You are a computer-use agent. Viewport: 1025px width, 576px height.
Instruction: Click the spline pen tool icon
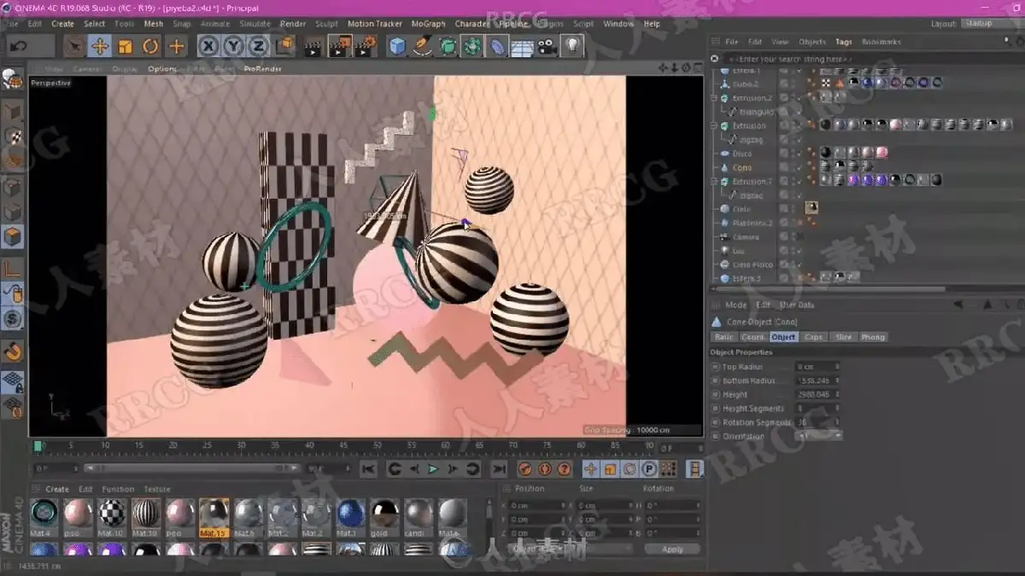coord(422,46)
